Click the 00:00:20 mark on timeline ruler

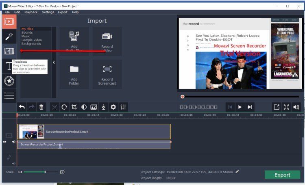[117, 115]
